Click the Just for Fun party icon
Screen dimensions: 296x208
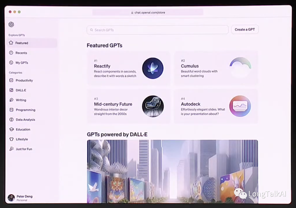[12, 149]
